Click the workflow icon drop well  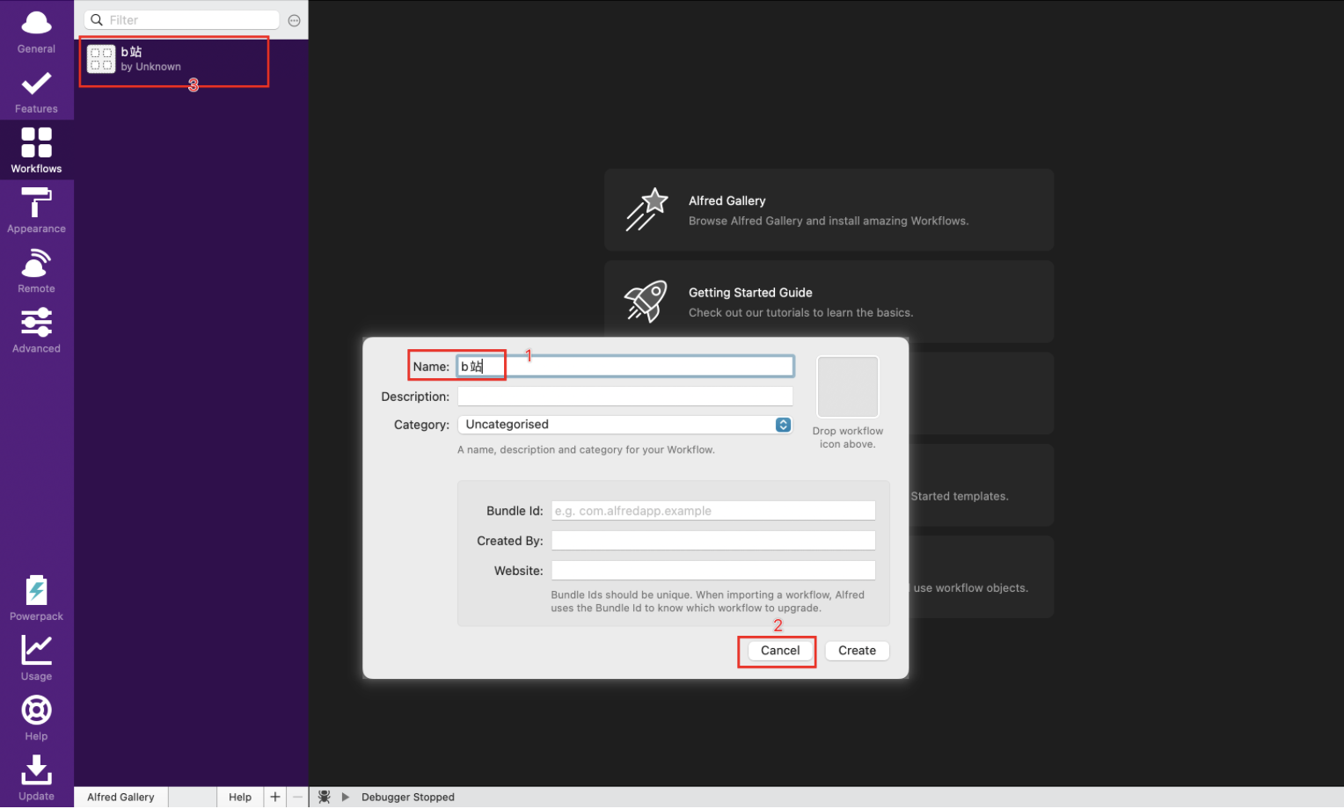[848, 387]
